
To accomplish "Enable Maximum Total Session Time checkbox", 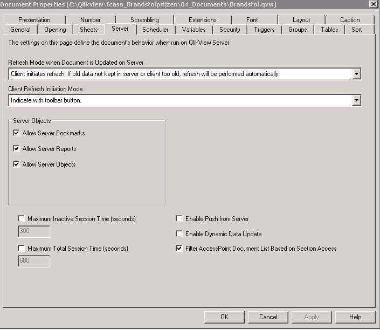I will 22,248.
